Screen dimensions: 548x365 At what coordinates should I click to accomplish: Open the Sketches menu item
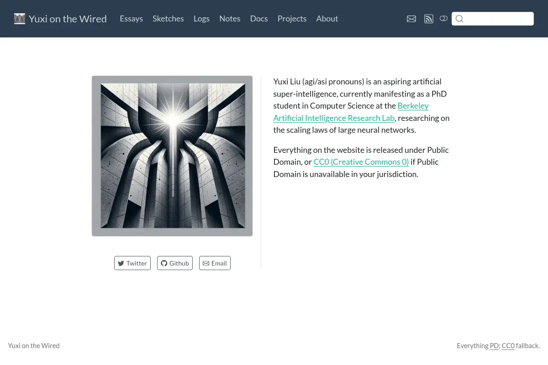tap(168, 19)
